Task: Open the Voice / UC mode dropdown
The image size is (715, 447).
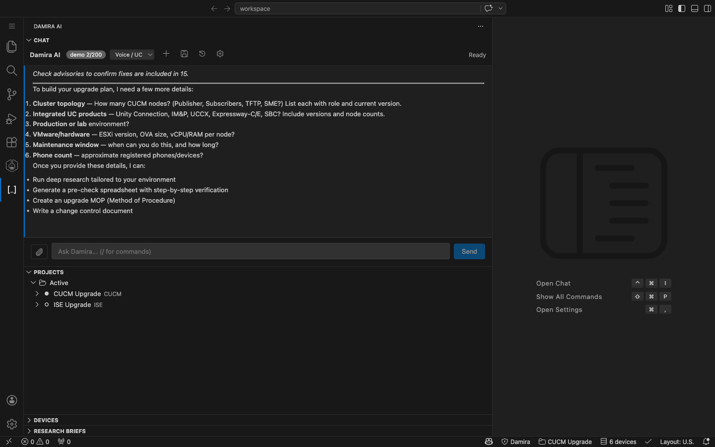Action: pos(132,55)
